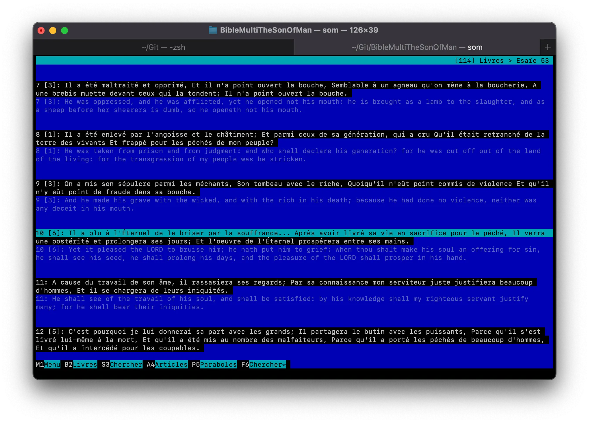
Task: Click the folder icon in window title
Action: pos(213,30)
